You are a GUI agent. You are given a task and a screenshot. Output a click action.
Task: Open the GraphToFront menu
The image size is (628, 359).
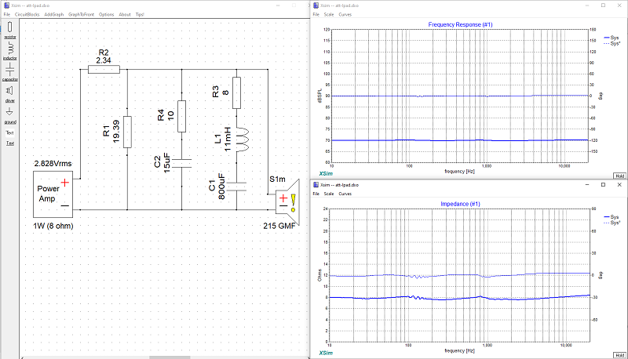(82, 14)
